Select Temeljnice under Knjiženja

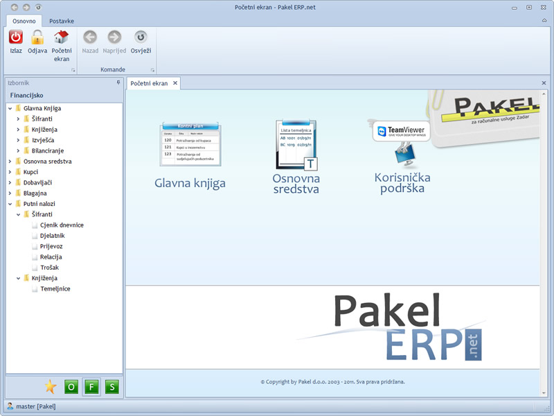(55, 289)
